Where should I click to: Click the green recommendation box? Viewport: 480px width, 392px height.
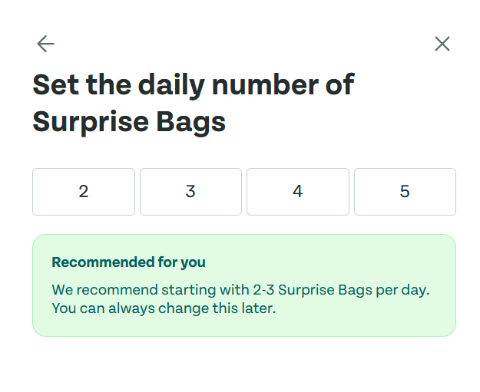click(243, 285)
